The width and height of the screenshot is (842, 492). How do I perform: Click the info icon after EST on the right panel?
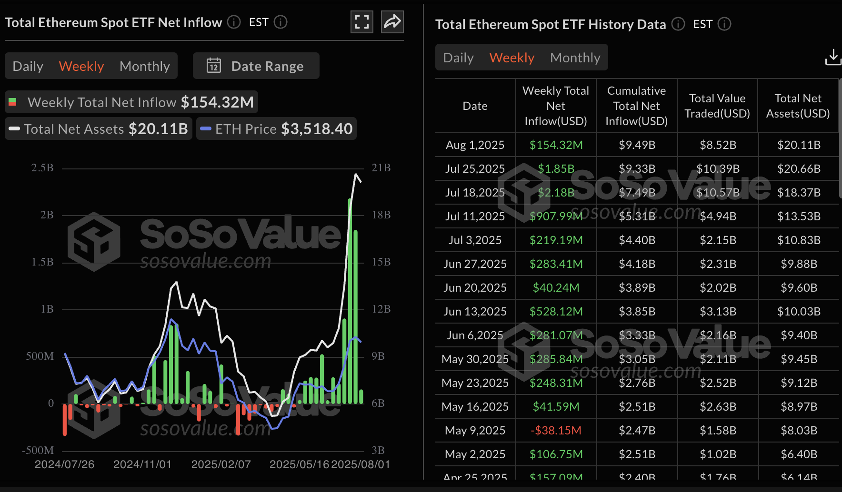point(725,24)
